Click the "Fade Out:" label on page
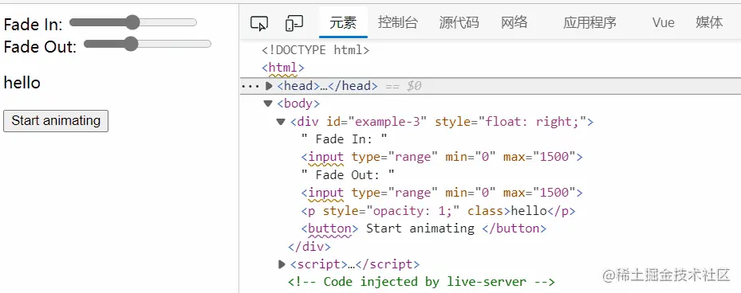The width and height of the screenshot is (741, 293). click(x=40, y=47)
